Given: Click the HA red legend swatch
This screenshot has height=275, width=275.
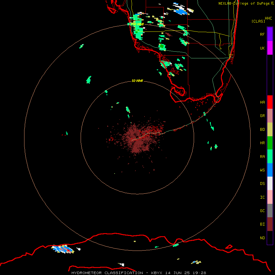Looking at the screenshot, I should 270,102.
